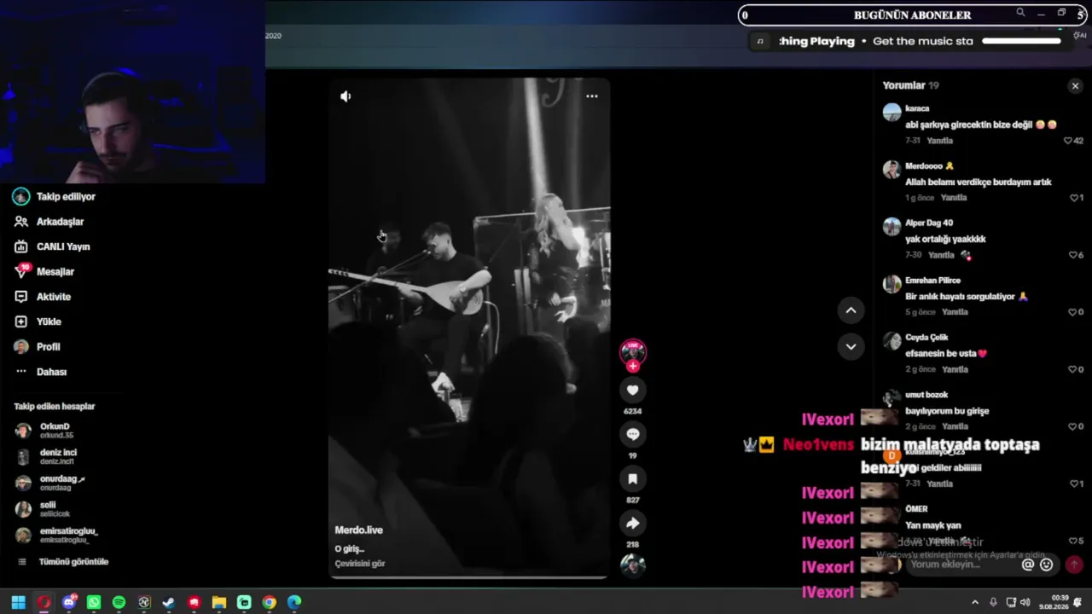The image size is (1092, 614).
Task: Open the spinning sound disc below share
Action: pyautogui.click(x=633, y=565)
